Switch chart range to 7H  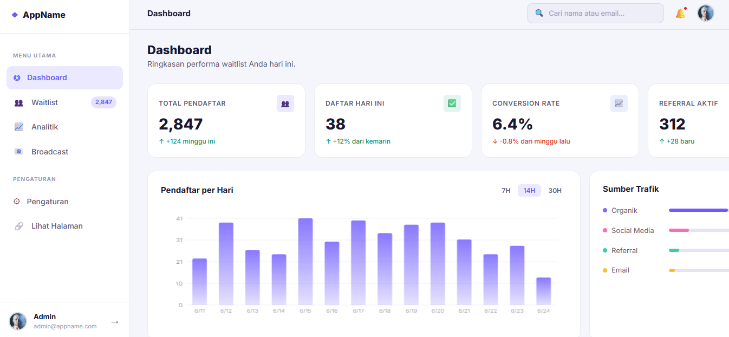tap(506, 190)
